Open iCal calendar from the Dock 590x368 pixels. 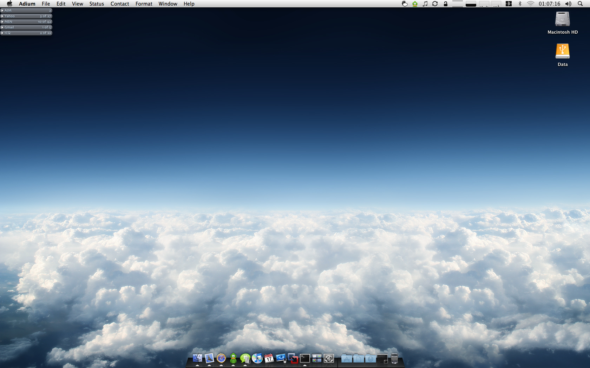pos(269,358)
